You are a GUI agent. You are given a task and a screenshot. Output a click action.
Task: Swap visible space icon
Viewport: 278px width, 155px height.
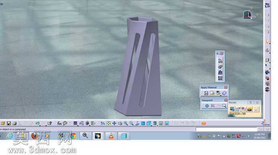[167, 123]
